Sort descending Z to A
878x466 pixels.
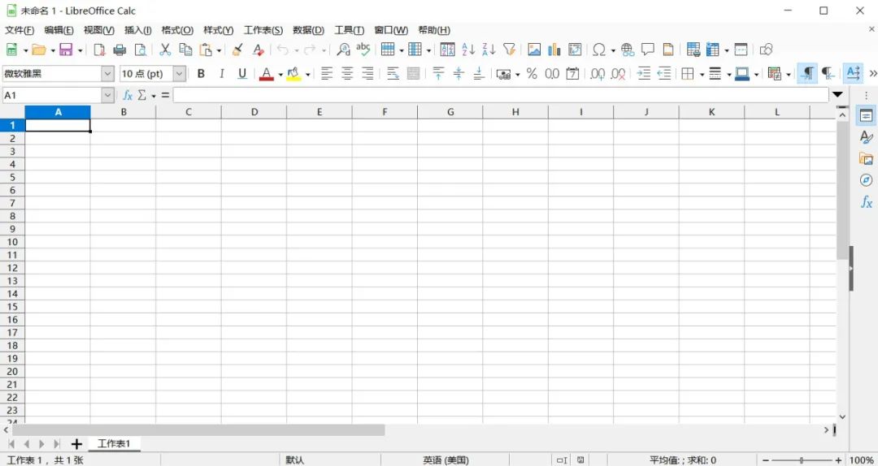pyautogui.click(x=489, y=50)
